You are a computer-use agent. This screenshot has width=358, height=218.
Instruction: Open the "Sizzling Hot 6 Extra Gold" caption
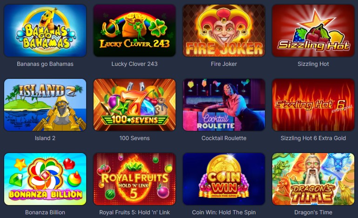(313, 138)
